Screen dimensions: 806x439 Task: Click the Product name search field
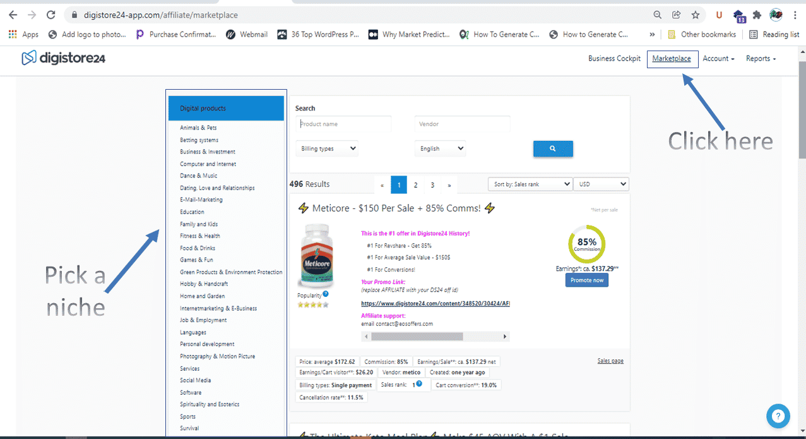pyautogui.click(x=343, y=124)
